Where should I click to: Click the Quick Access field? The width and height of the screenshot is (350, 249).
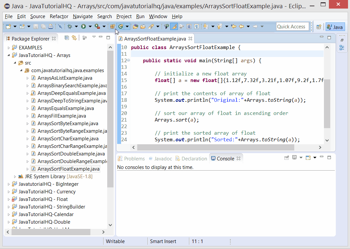click(x=293, y=27)
